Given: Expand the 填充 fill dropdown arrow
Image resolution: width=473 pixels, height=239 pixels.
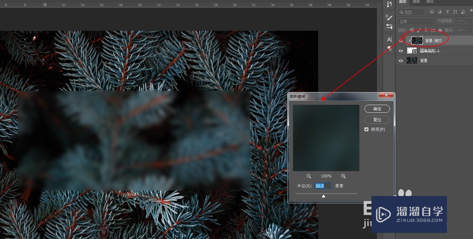Looking at the screenshot, I should pyautogui.click(x=470, y=30).
